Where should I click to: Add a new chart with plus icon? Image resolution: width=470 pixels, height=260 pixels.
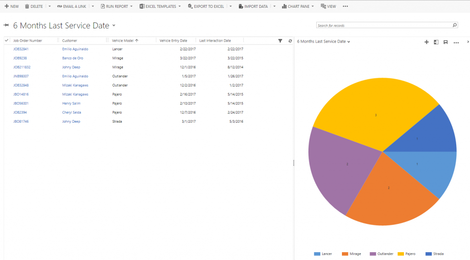point(426,42)
